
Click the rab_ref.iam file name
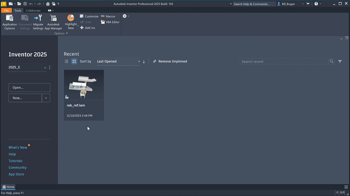(x=76, y=105)
